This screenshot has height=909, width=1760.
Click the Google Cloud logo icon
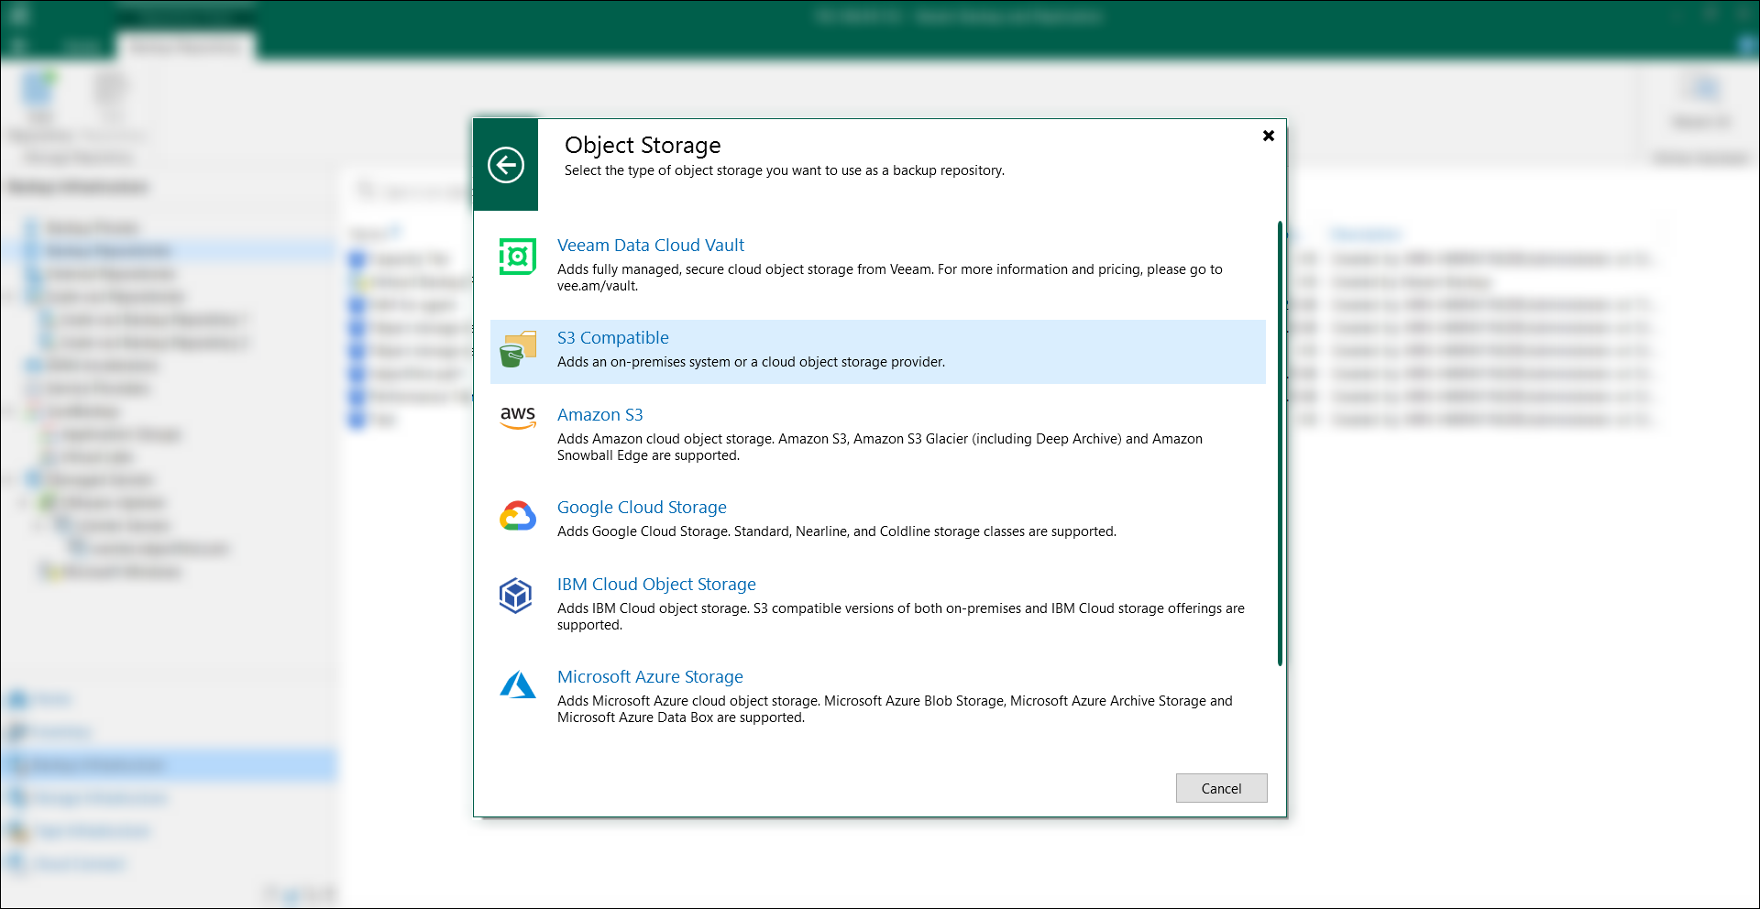(x=518, y=516)
